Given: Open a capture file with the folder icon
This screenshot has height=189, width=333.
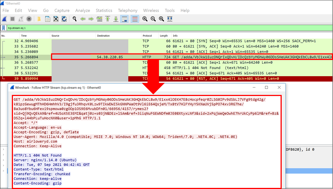Looking at the screenshot, I should pyautogui.click(x=39, y=19).
